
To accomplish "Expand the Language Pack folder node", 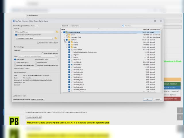I will pos(64,37).
